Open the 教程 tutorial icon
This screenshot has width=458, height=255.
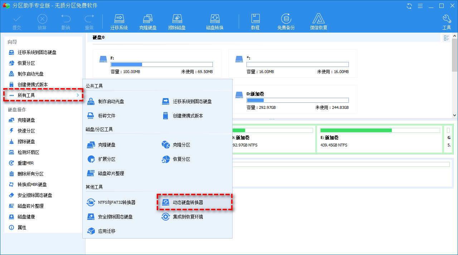(x=255, y=21)
